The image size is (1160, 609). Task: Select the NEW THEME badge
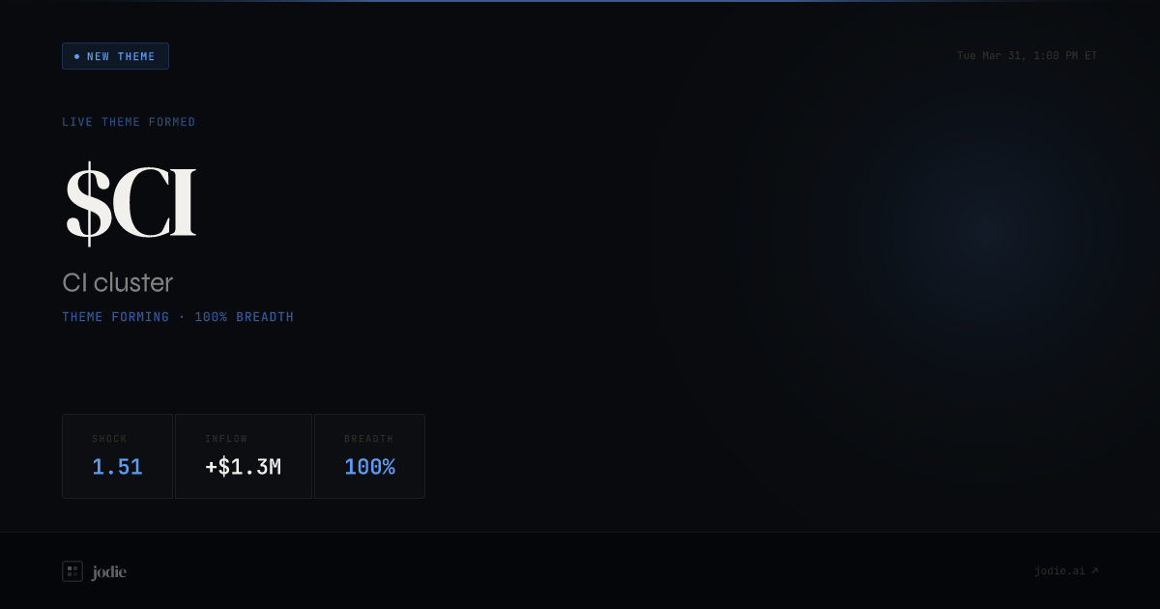115,56
